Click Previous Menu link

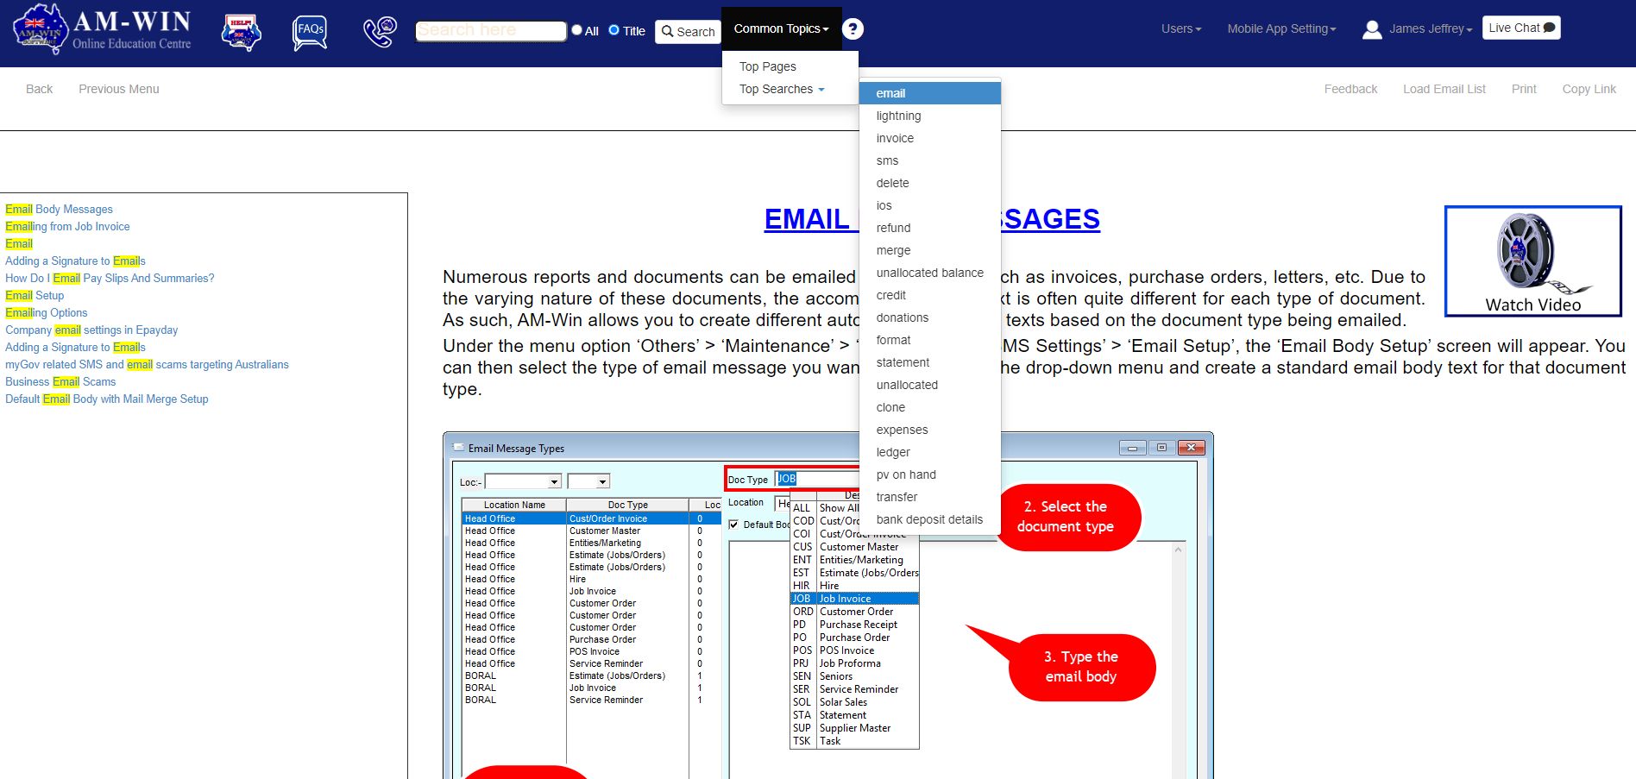[x=119, y=89]
